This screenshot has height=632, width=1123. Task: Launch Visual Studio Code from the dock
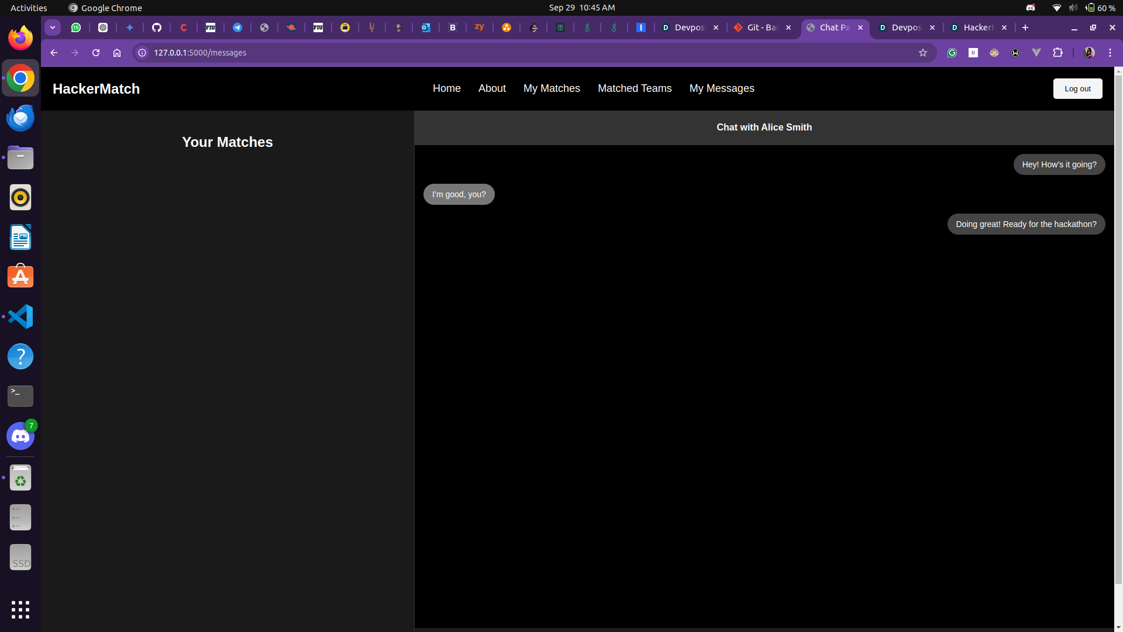pyautogui.click(x=20, y=317)
